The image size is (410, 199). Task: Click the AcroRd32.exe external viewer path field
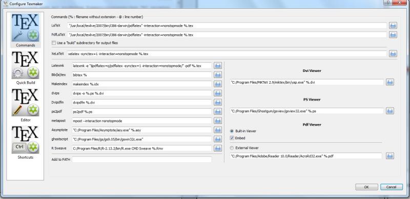(306, 156)
